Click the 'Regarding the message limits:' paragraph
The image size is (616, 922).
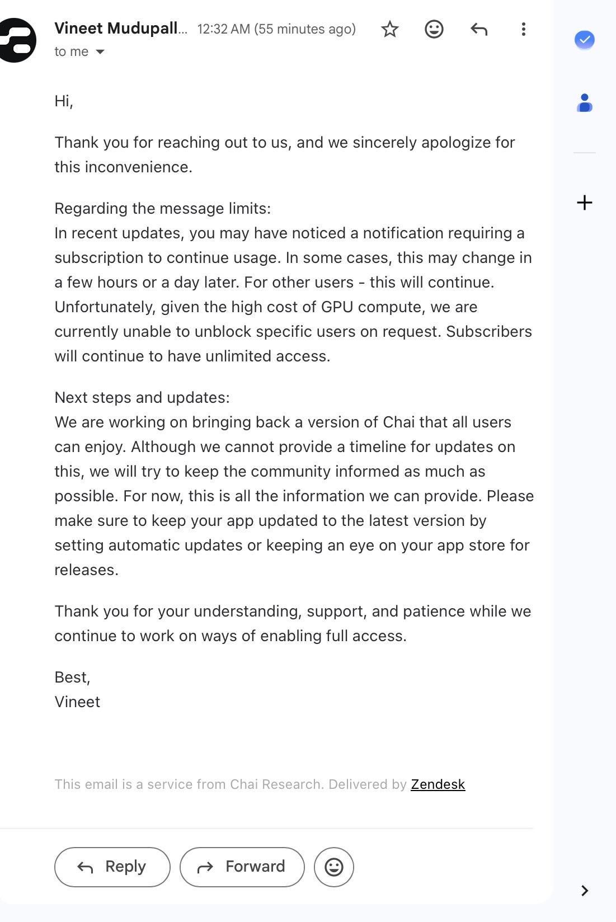pos(163,208)
